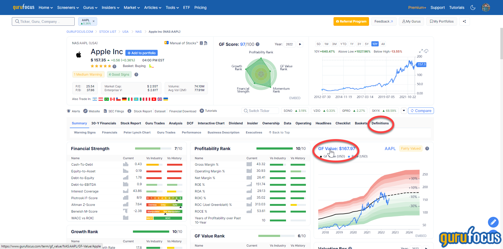Click the GF Score help icon
The width and height of the screenshot is (503, 249).
tap(258, 44)
